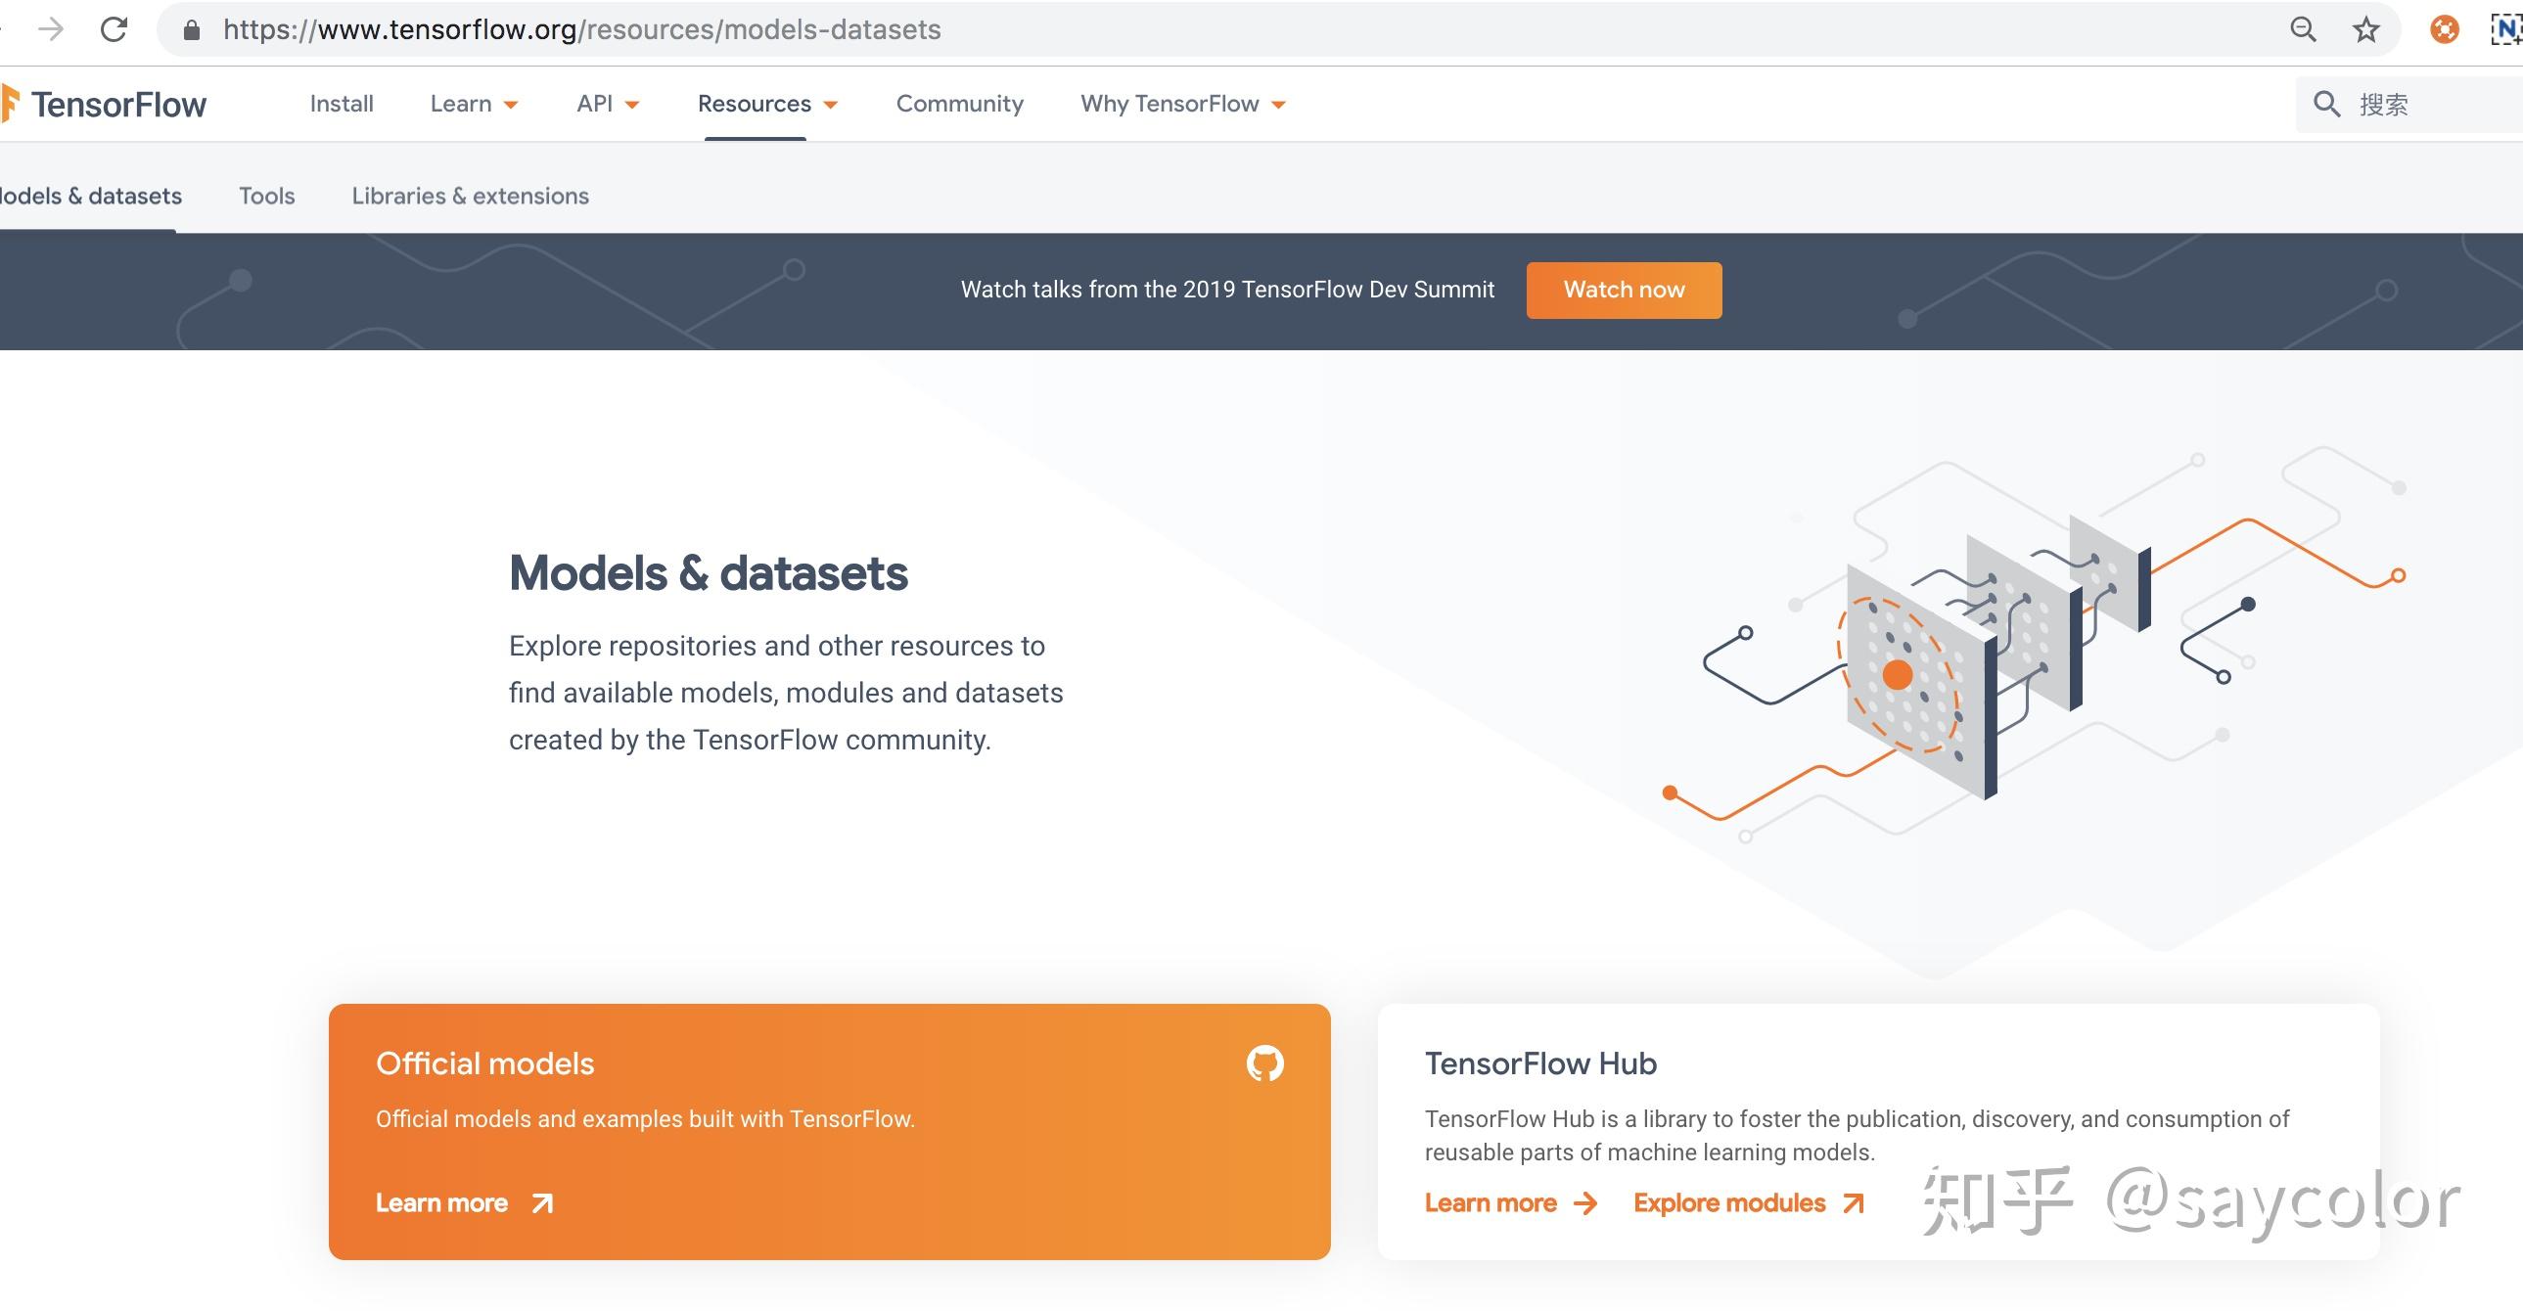This screenshot has width=2523, height=1311.
Task: Select the Resources tab in navbar
Action: [x=755, y=104]
